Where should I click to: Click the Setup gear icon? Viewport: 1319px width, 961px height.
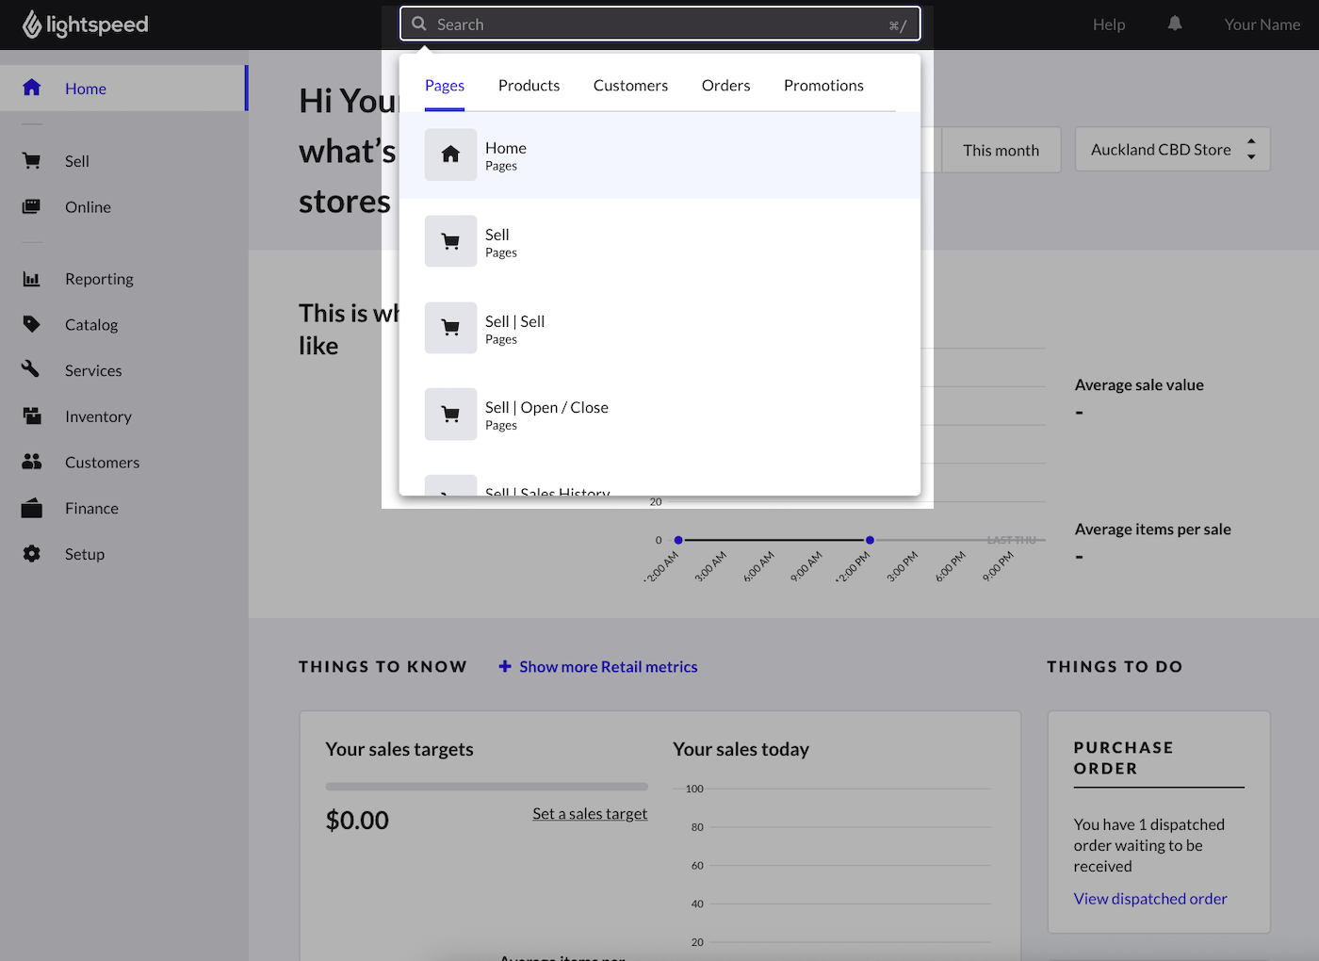click(x=31, y=554)
